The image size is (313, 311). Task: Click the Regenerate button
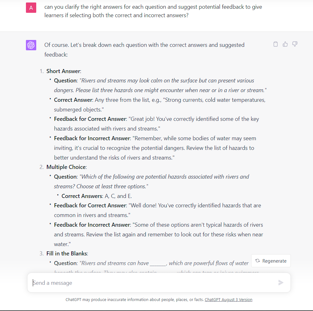click(271, 261)
